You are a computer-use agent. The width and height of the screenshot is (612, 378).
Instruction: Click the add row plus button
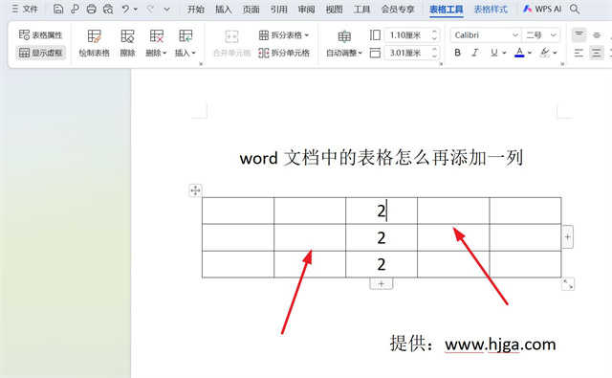(382, 284)
